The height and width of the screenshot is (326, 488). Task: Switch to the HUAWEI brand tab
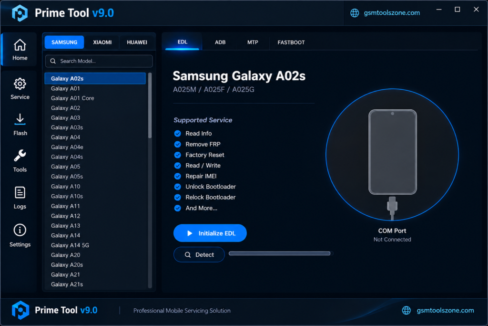(137, 42)
